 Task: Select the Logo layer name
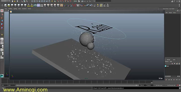point(168,66)
